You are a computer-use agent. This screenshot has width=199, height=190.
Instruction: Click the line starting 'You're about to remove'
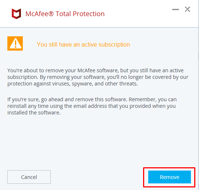coord(95,70)
